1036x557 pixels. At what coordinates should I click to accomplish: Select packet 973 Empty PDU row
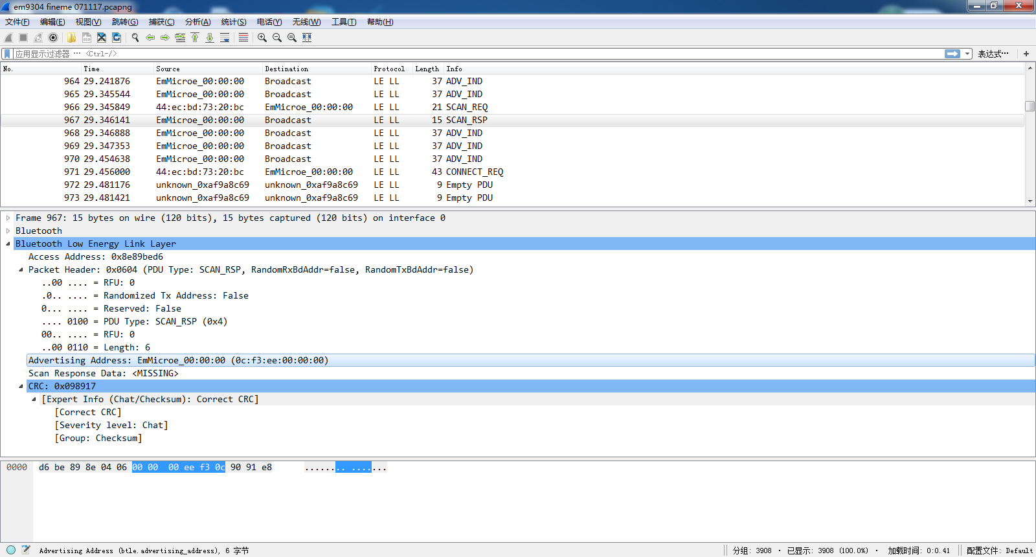(x=512, y=198)
